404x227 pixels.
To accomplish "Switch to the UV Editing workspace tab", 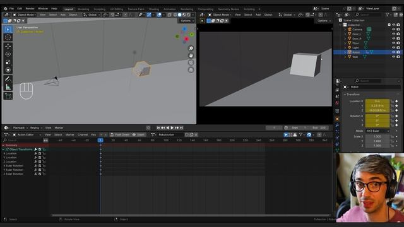I will (116, 9).
